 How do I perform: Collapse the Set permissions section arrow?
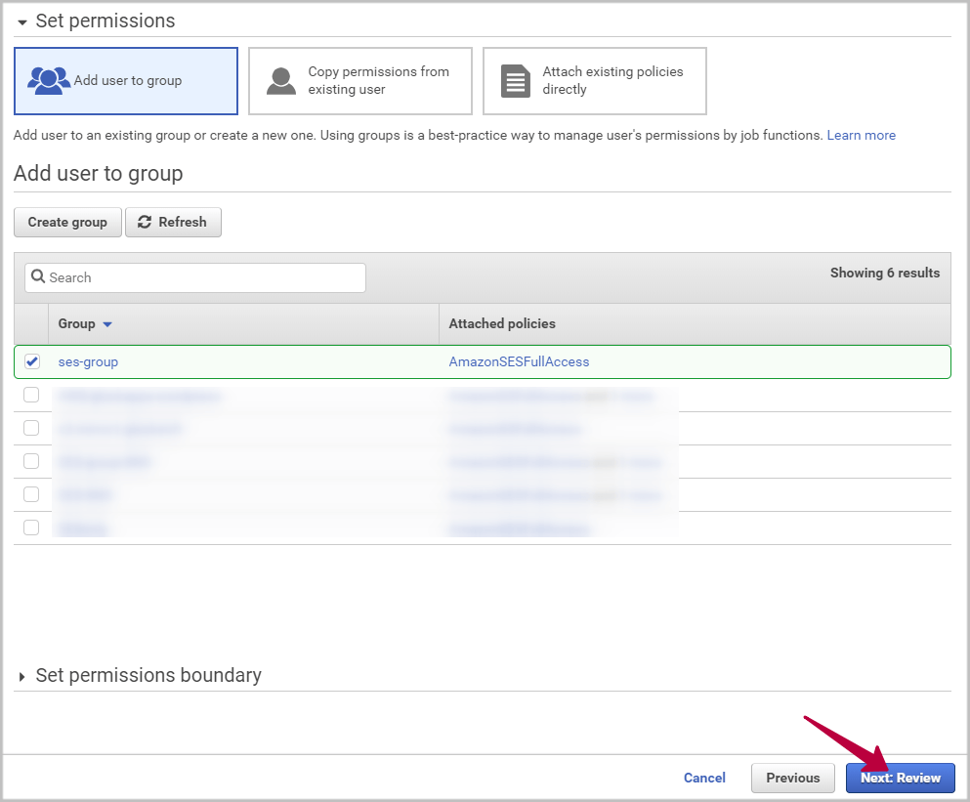(x=22, y=22)
